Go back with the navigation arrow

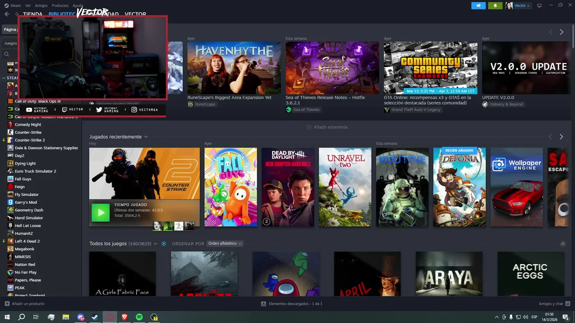7,14
